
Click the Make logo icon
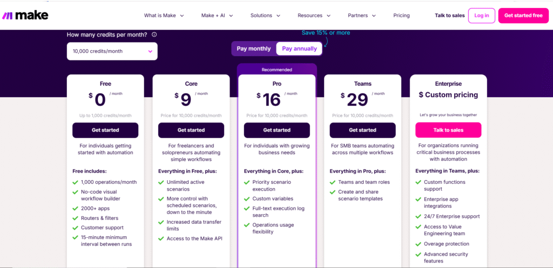click(x=8, y=16)
